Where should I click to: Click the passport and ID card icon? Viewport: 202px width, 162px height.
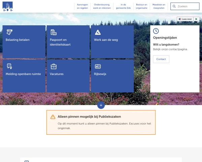54,32
